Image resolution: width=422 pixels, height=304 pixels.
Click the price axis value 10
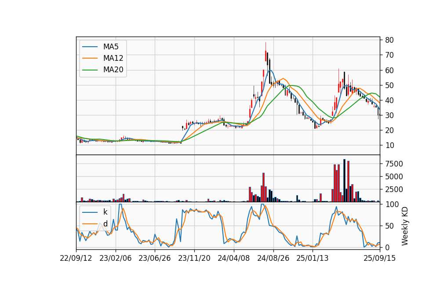click(x=389, y=146)
